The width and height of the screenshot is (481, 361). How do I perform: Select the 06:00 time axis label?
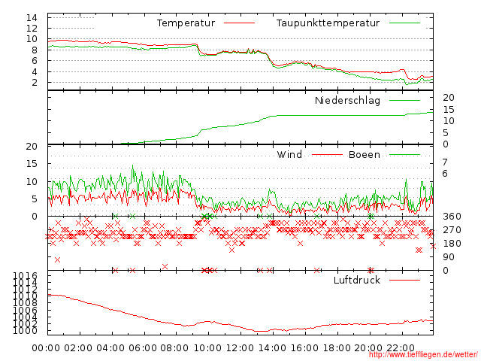coord(143,348)
